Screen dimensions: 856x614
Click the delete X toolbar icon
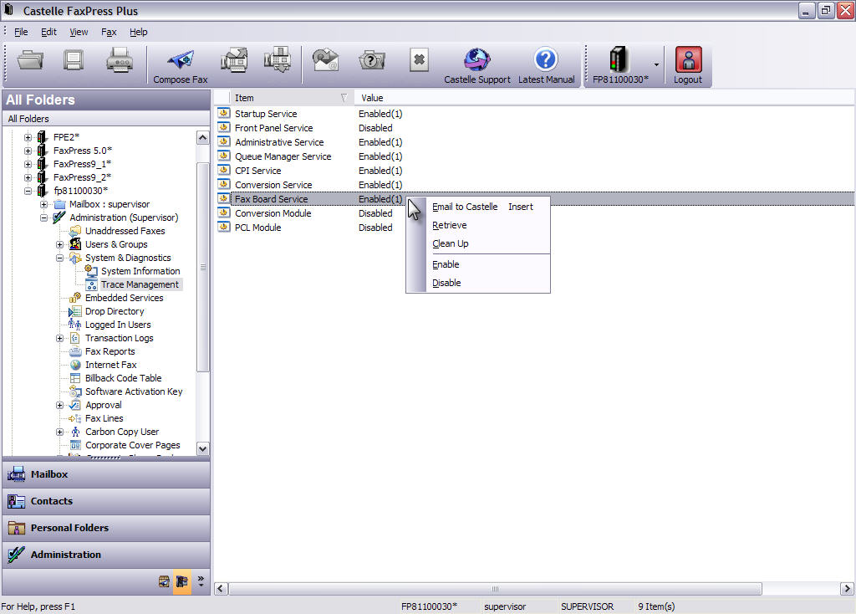tap(419, 60)
